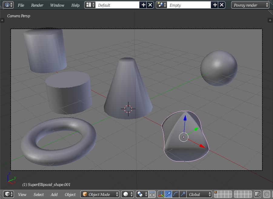Delete the Default screen layout
The image size is (273, 199).
click(150, 5)
